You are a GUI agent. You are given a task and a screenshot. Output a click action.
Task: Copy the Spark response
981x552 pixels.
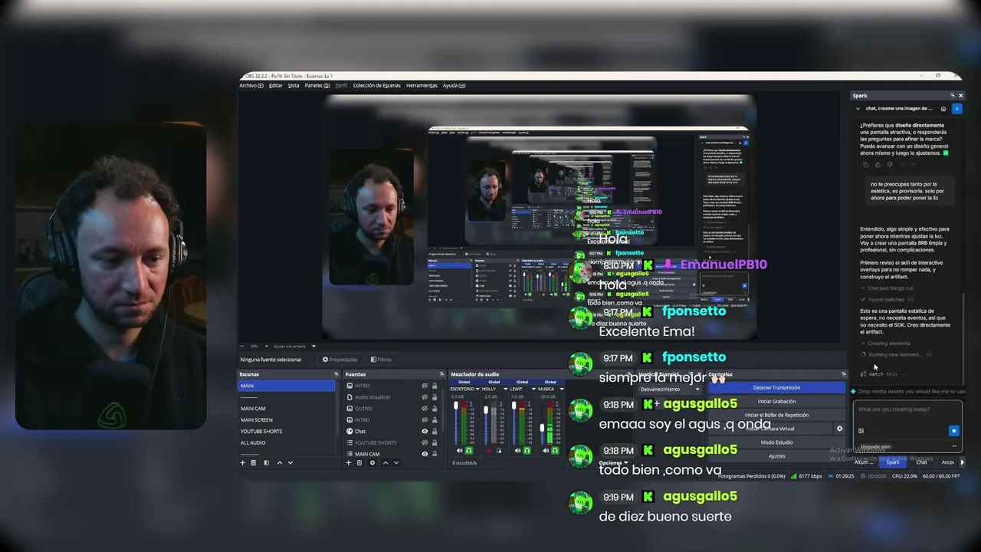point(865,164)
